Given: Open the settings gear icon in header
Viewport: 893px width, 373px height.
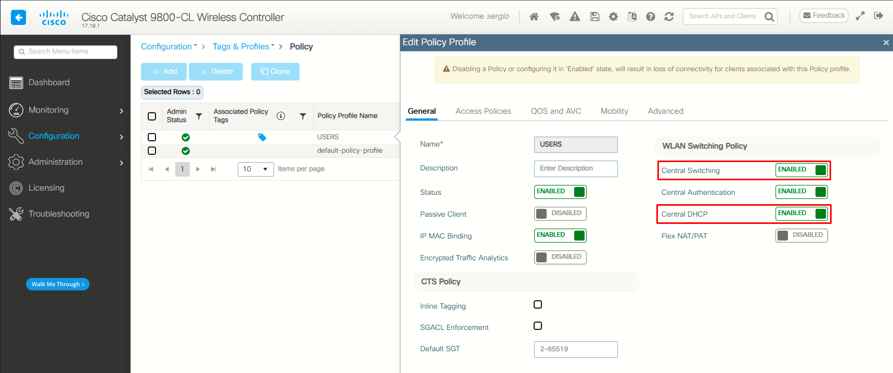Looking at the screenshot, I should pyautogui.click(x=613, y=17).
